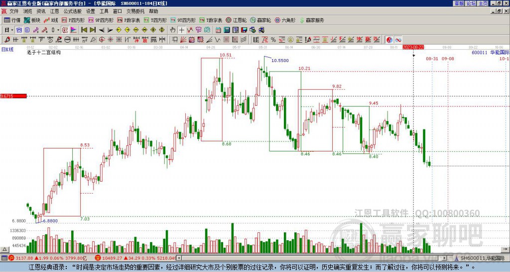Click horizontal scrollbar left arrow
The image size is (510, 272).
click(179, 258)
